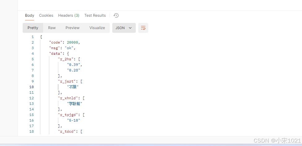Click the "5-10" value
The width and height of the screenshot is (302, 146).
coord(73,120)
